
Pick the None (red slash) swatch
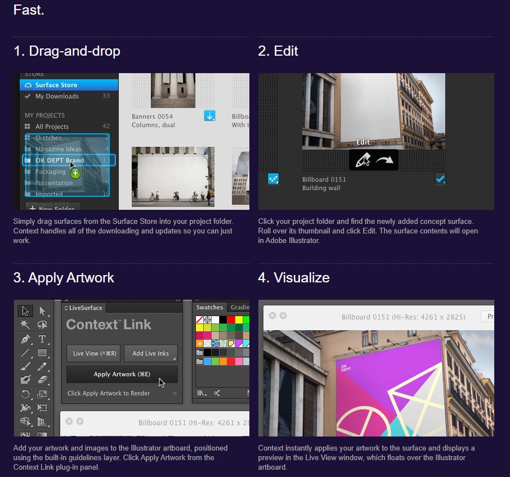(x=199, y=319)
